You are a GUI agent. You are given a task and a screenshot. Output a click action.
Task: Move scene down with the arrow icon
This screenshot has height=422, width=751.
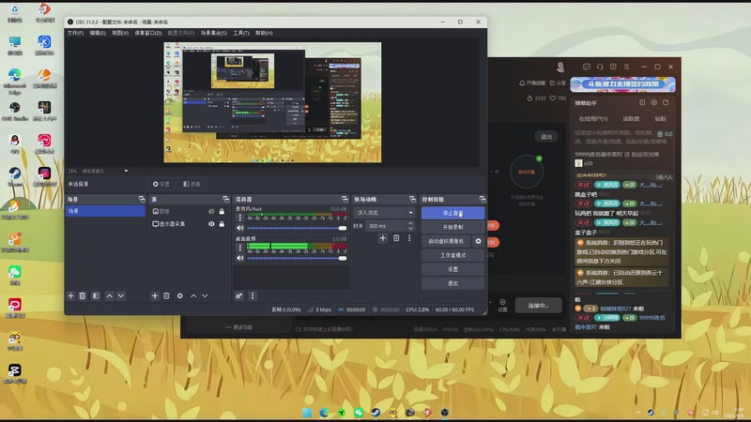tap(121, 296)
